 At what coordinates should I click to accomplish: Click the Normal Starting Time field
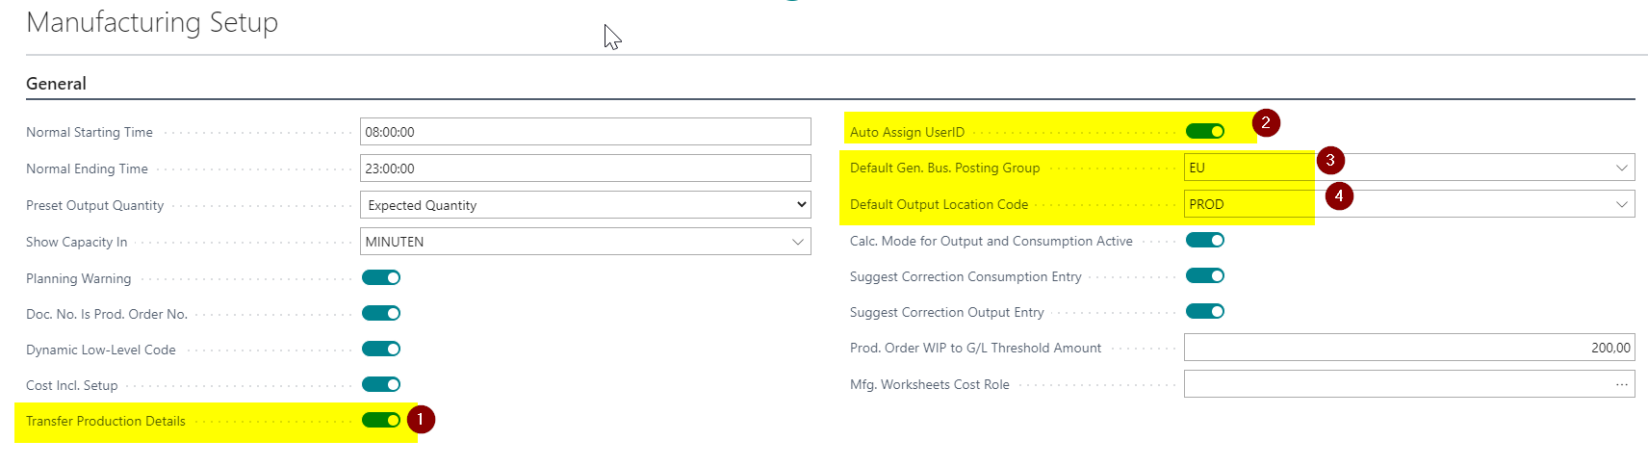[585, 132]
